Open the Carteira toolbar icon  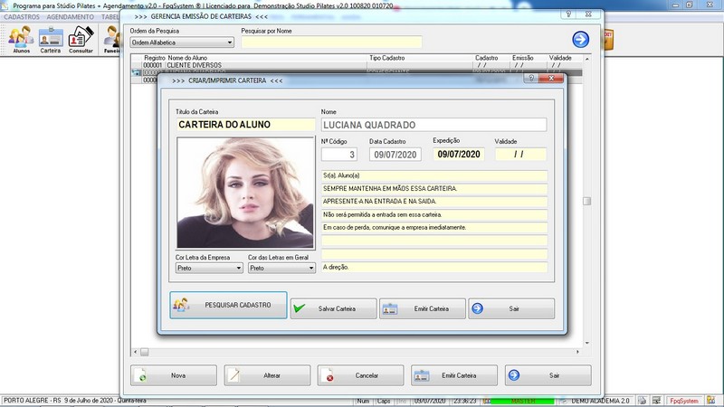point(51,39)
